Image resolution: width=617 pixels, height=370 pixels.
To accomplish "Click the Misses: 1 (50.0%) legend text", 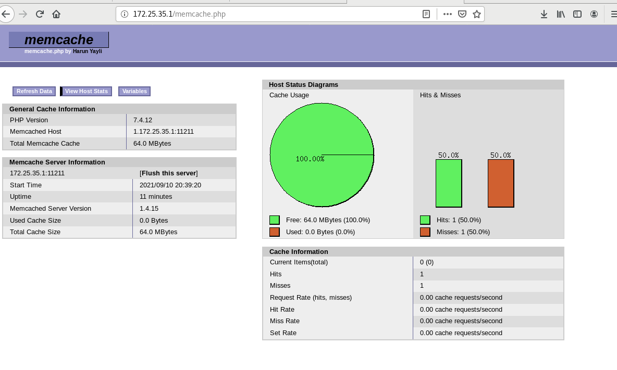I will click(463, 232).
